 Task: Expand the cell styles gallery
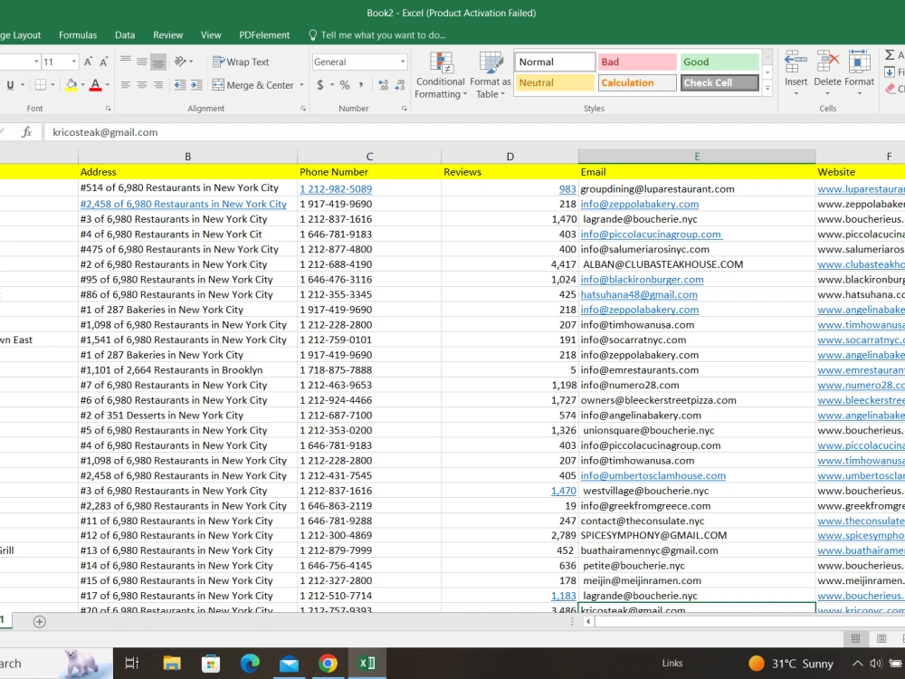[x=767, y=89]
